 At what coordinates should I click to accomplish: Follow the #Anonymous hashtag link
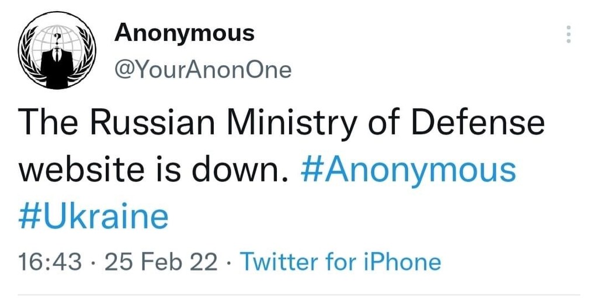(x=408, y=172)
